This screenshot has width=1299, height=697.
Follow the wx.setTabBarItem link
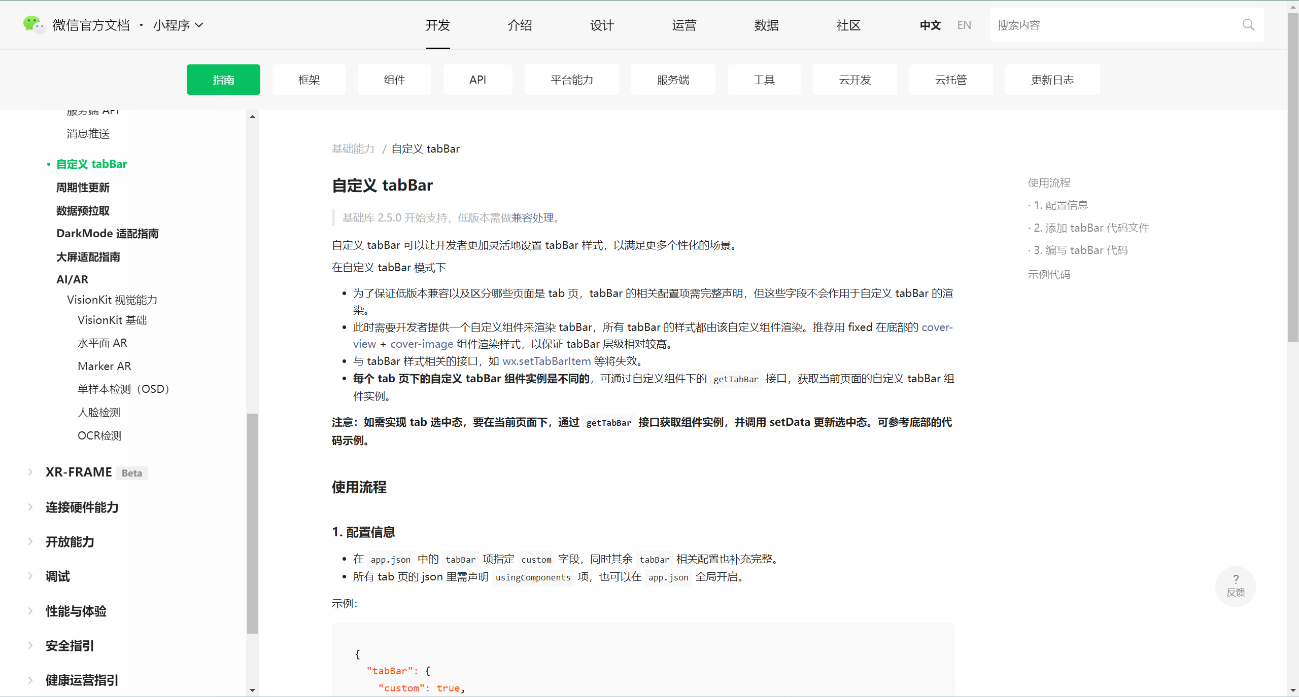[x=546, y=361]
